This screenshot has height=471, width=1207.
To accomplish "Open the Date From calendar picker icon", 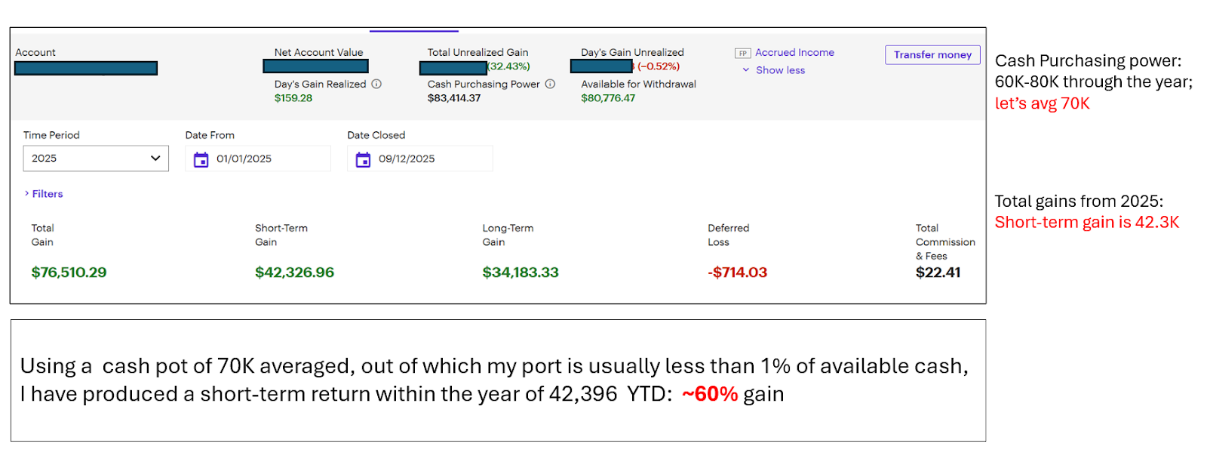I will [x=201, y=159].
